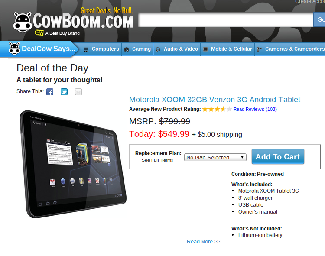Click the Gaming controller icon
This screenshot has width=325, height=256.
pyautogui.click(x=126, y=49)
